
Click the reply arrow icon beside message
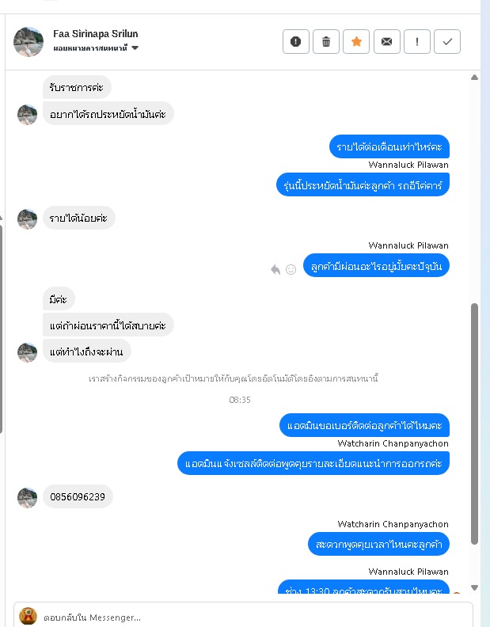(x=275, y=269)
